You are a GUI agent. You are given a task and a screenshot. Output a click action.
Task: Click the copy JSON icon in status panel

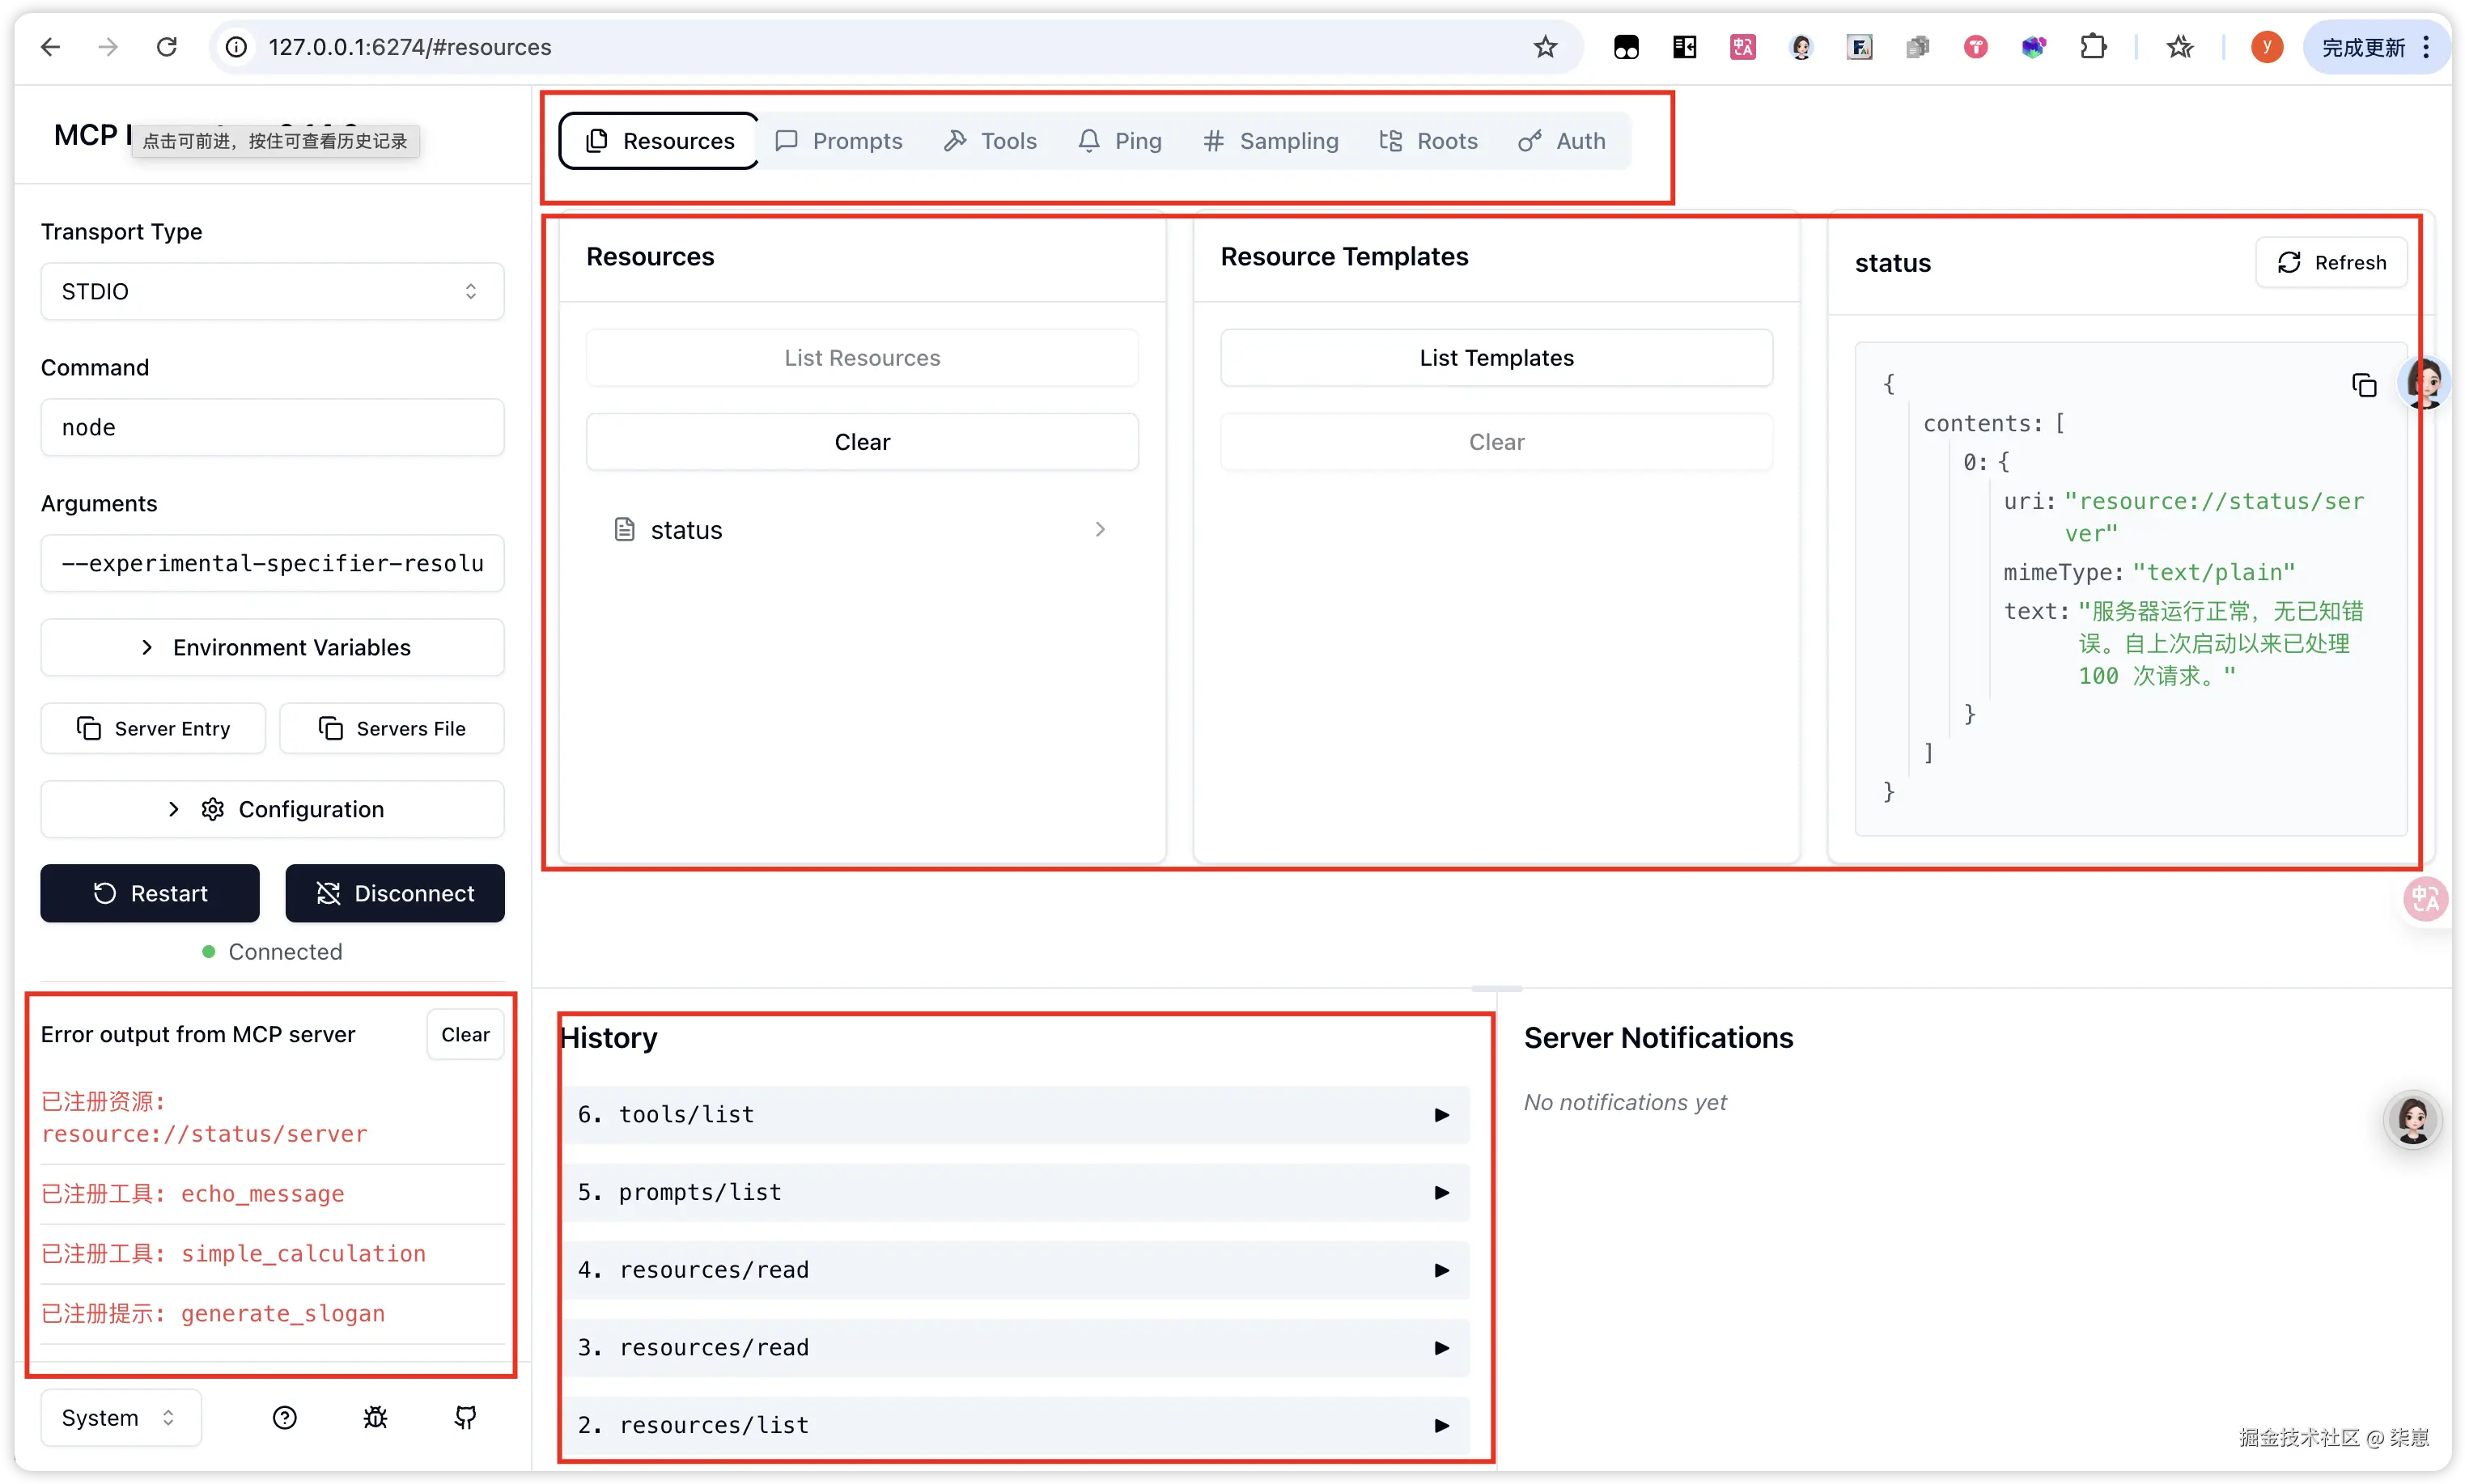(x=2363, y=385)
